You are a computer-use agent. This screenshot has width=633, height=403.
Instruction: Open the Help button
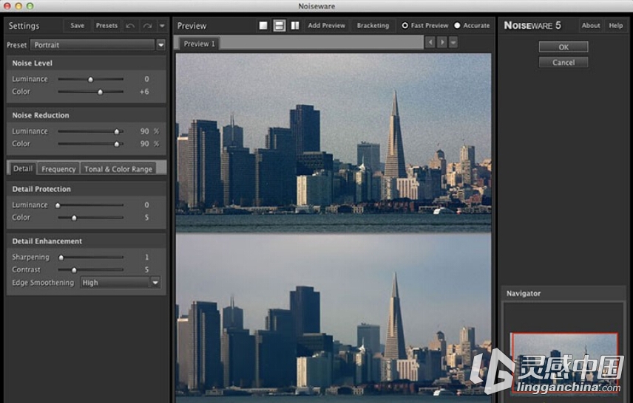(616, 25)
